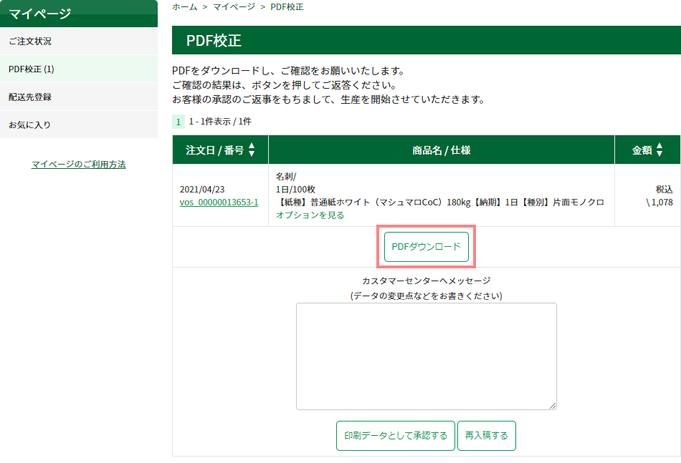Click PDF校正 at the end of the breadcrumb
The height and width of the screenshot is (463, 681).
[287, 6]
